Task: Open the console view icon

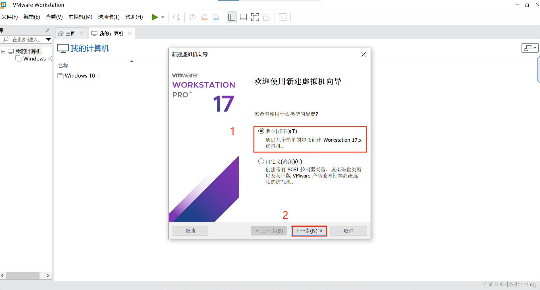Action: pyautogui.click(x=283, y=17)
